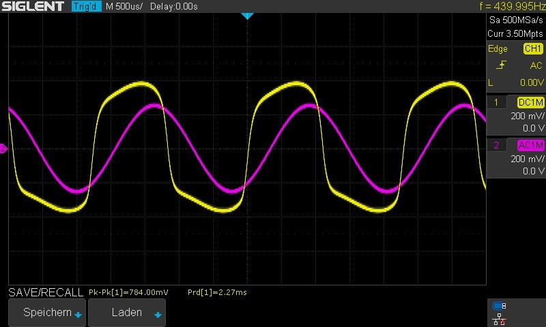Click the Sa 500MSa/s sample rate
The image size is (546, 327).
click(516, 20)
